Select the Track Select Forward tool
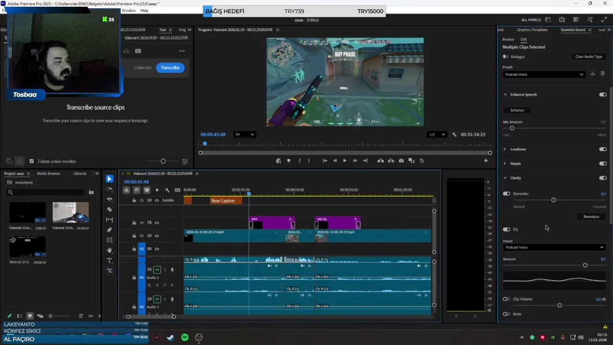613x345 pixels. coord(110,189)
